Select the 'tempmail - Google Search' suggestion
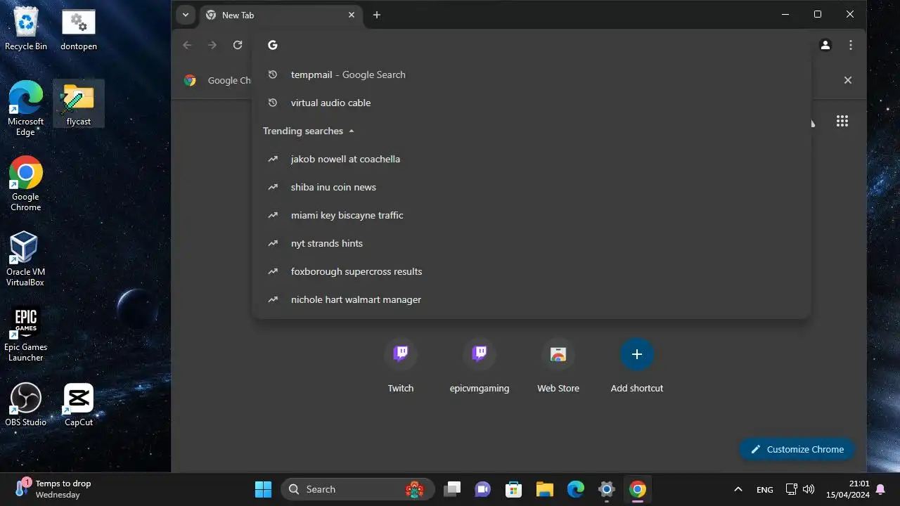The width and height of the screenshot is (900, 506). (x=532, y=74)
